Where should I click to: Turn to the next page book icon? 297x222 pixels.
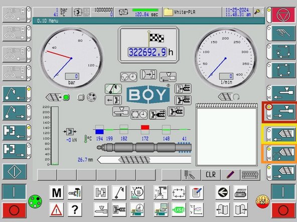240,209
